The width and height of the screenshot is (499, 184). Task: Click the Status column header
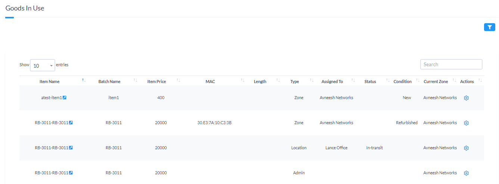(x=370, y=82)
